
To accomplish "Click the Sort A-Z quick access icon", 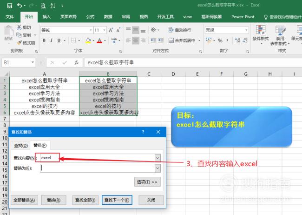I will [x=53, y=6].
